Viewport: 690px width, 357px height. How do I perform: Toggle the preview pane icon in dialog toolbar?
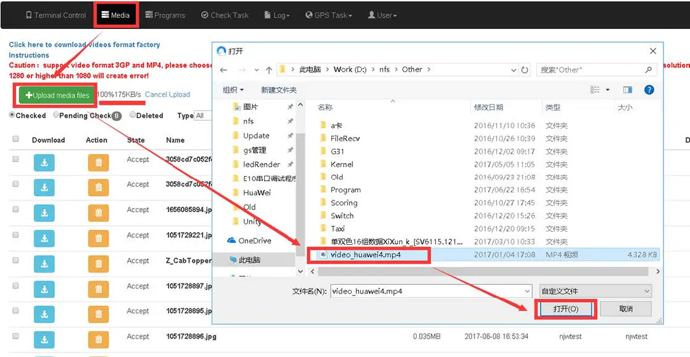tap(628, 89)
